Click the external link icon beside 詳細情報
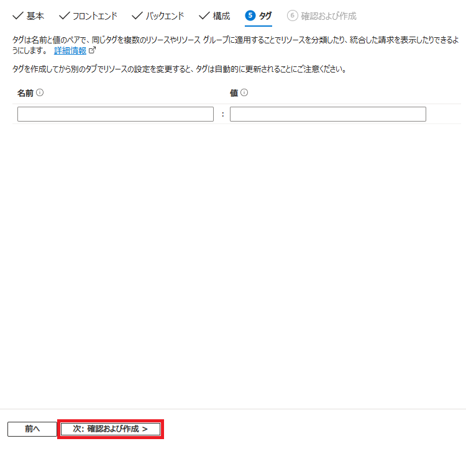 [x=93, y=50]
